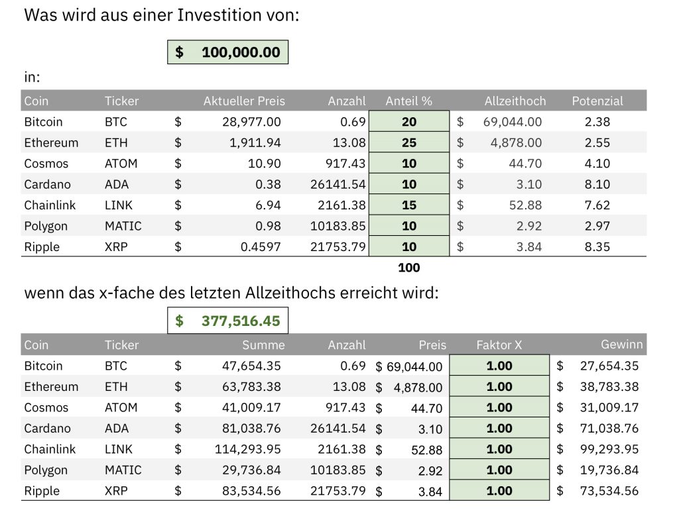This screenshot has width=679, height=524.
Task: Select Cardano Summe value 81,038.76
Action: click(251, 428)
